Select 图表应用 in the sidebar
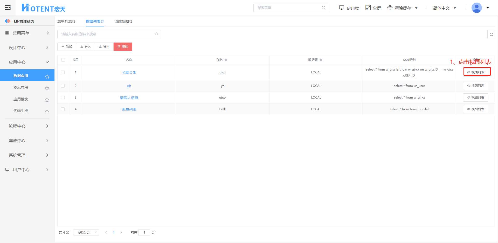 click(x=21, y=87)
